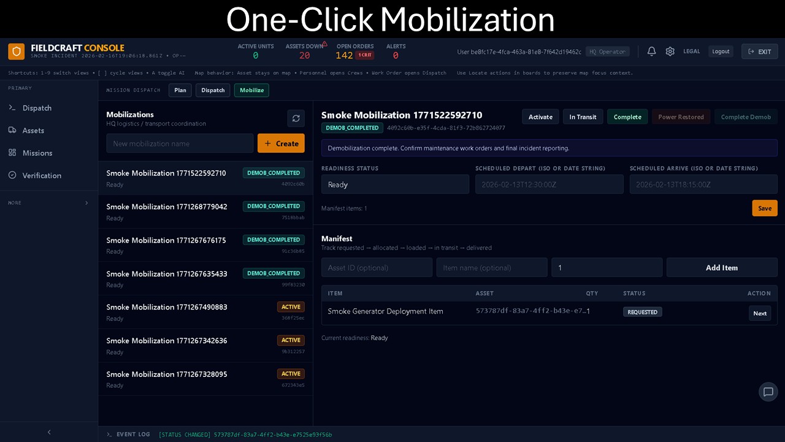785x442 pixels.
Task: Focus the Scheduled Arrive field
Action: 703,184
